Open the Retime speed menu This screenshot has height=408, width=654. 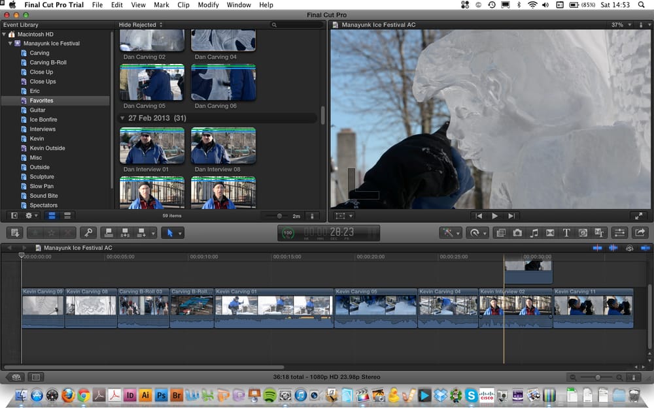477,233
